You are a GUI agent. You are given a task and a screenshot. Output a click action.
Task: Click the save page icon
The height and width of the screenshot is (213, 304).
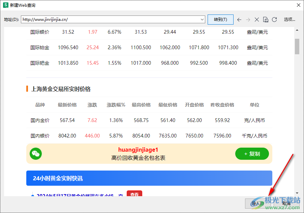pyautogui.click(x=266, y=20)
